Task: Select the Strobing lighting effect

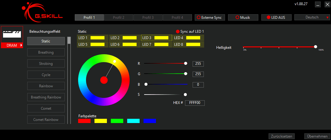Action: click(x=46, y=64)
